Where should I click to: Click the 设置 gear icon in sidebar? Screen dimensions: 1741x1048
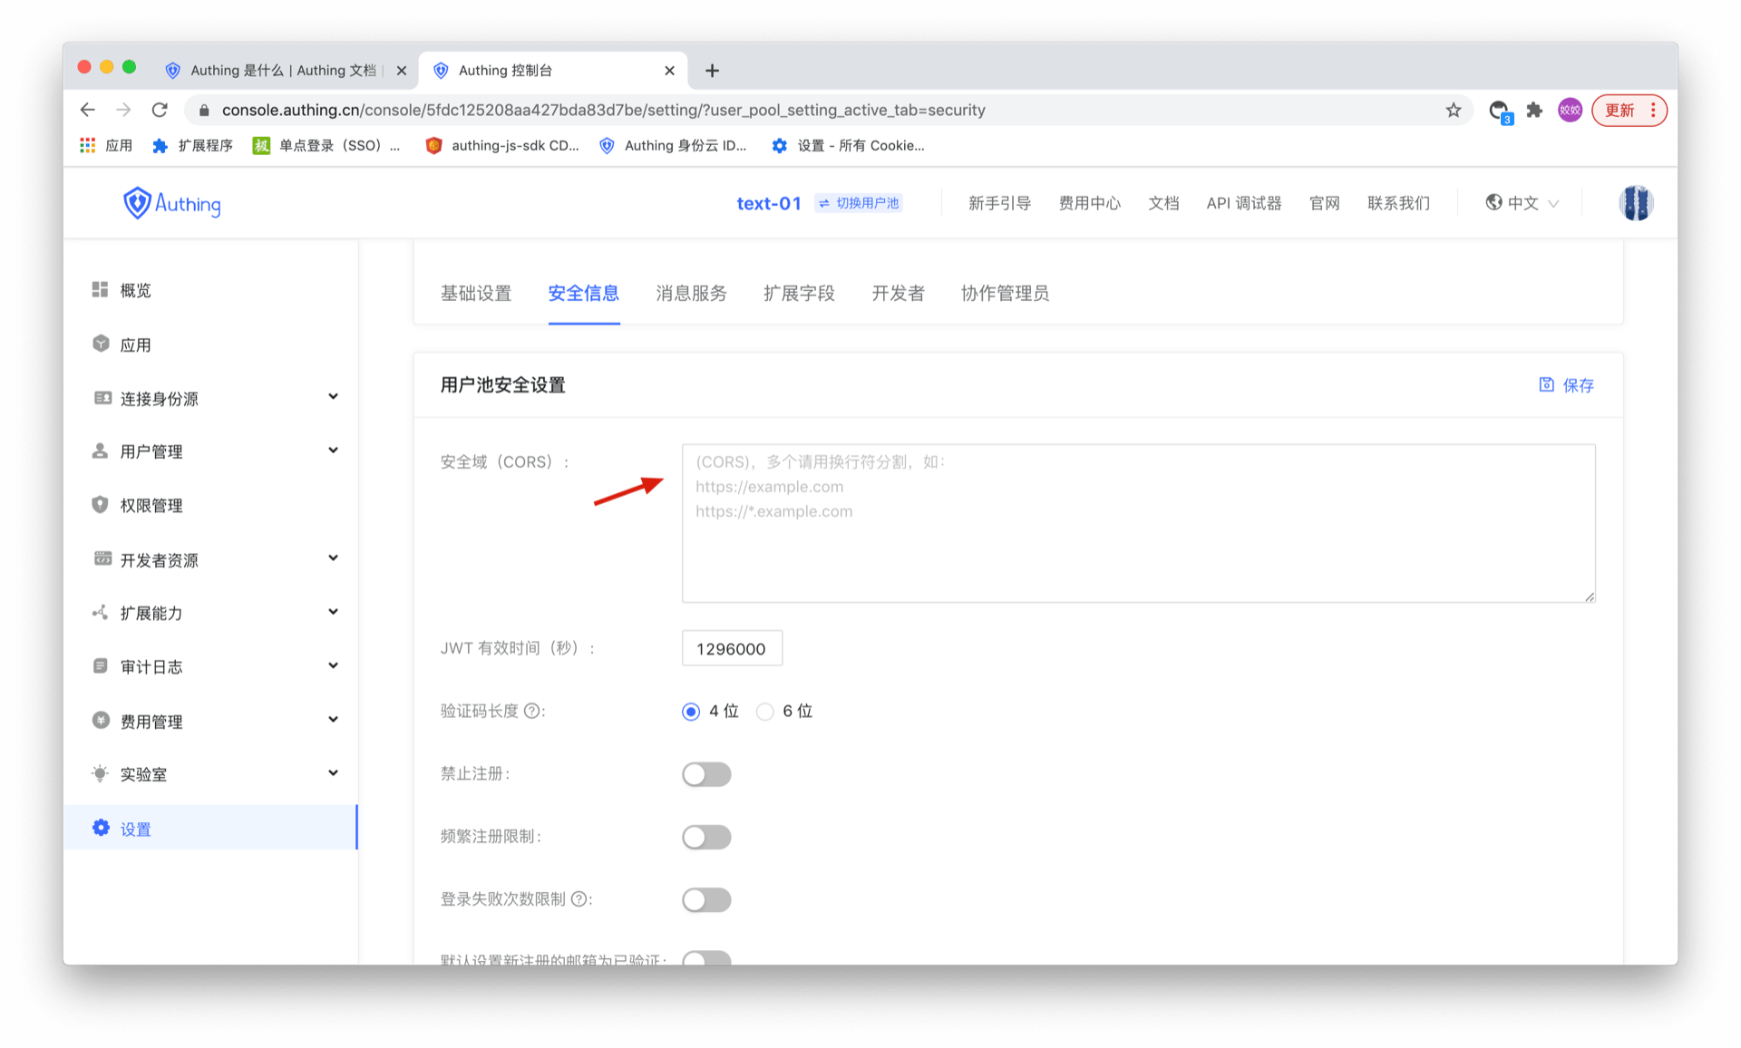click(100, 828)
